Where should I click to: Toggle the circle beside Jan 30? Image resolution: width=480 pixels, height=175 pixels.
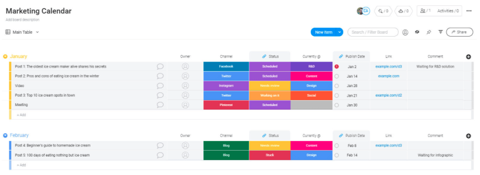coord(337,105)
